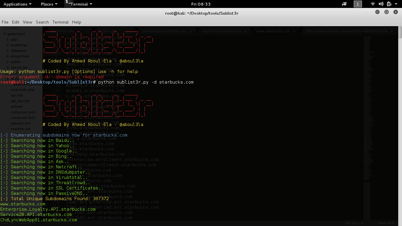Click the 'Usage: python sublist3r.py' line

pos(69,72)
